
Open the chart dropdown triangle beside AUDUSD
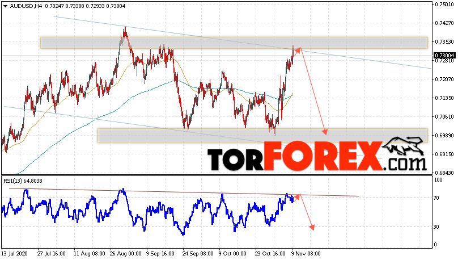(5, 6)
